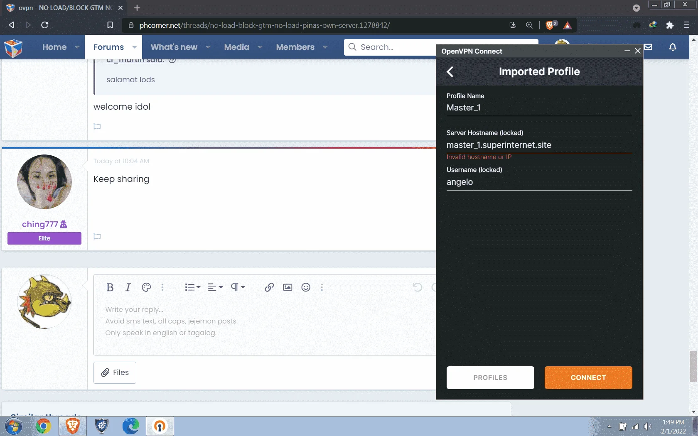
Task: Open the inbox envelope icon
Action: 648,47
